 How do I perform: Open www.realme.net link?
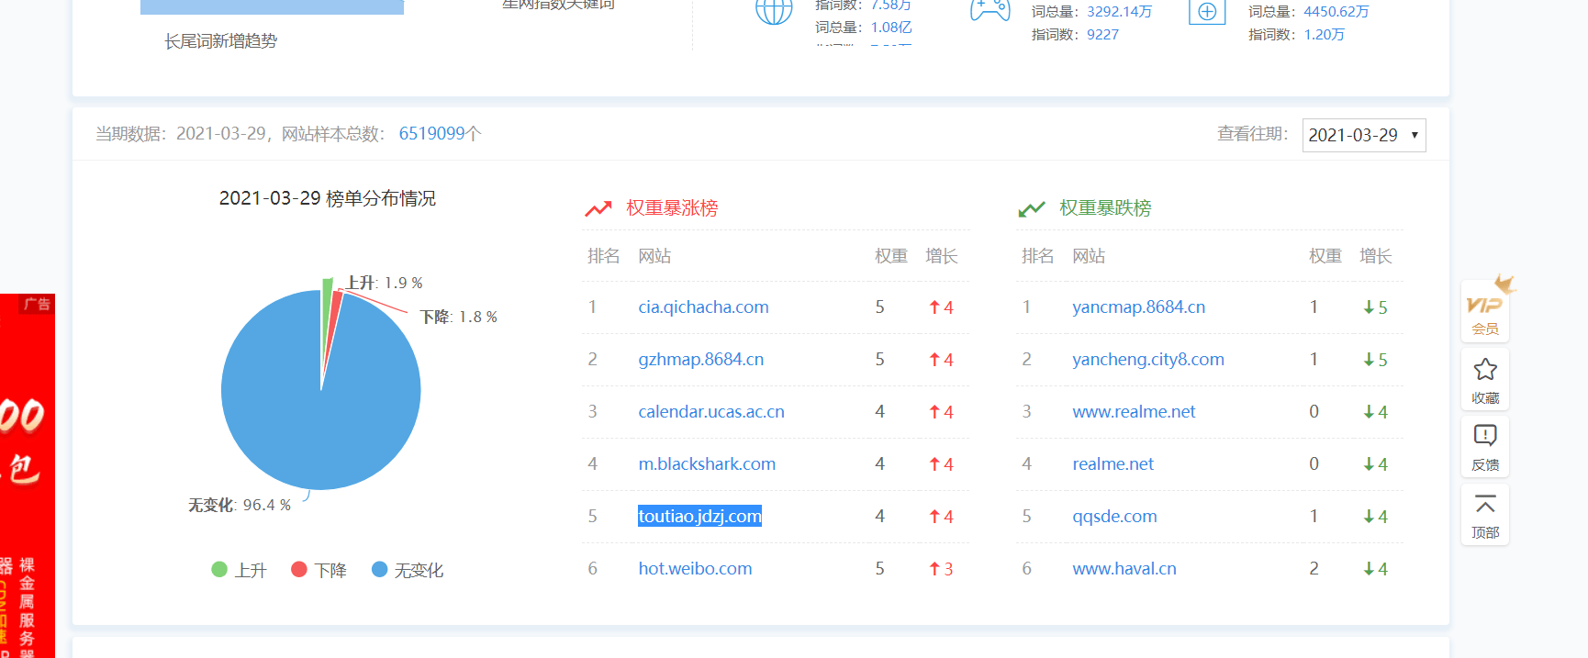(1134, 412)
